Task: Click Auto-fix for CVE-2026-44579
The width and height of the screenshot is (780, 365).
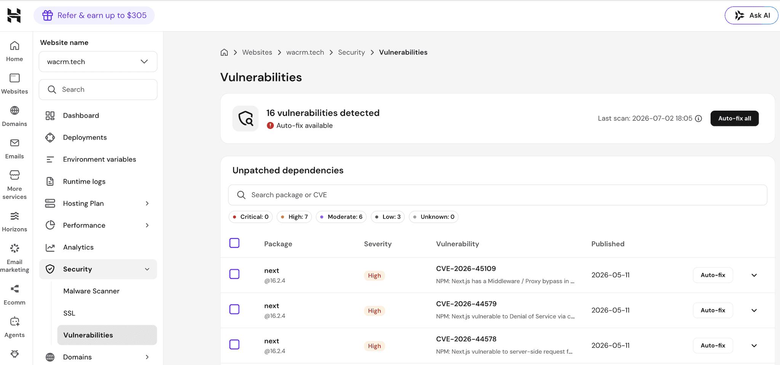Action: tap(713, 310)
